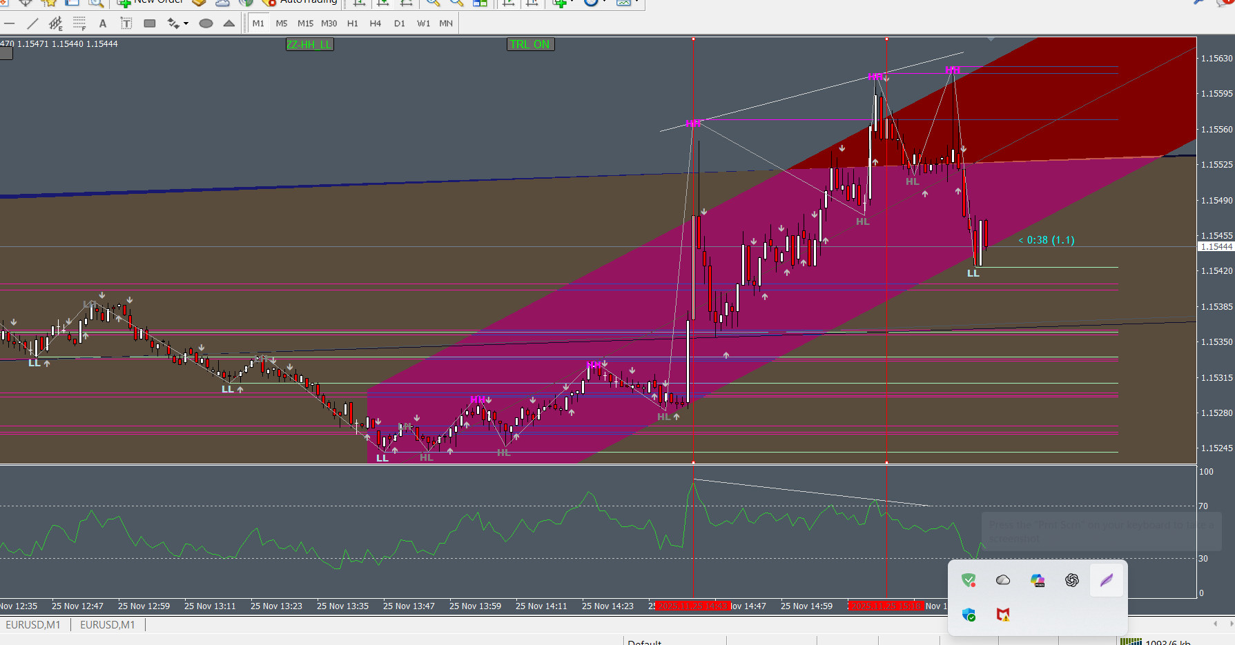Select the text label tool
The height and width of the screenshot is (645, 1235).
click(126, 23)
